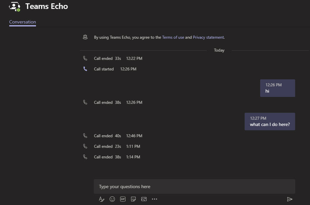
Task: Click the call icon next to 1:14 PM
Action: click(86, 157)
